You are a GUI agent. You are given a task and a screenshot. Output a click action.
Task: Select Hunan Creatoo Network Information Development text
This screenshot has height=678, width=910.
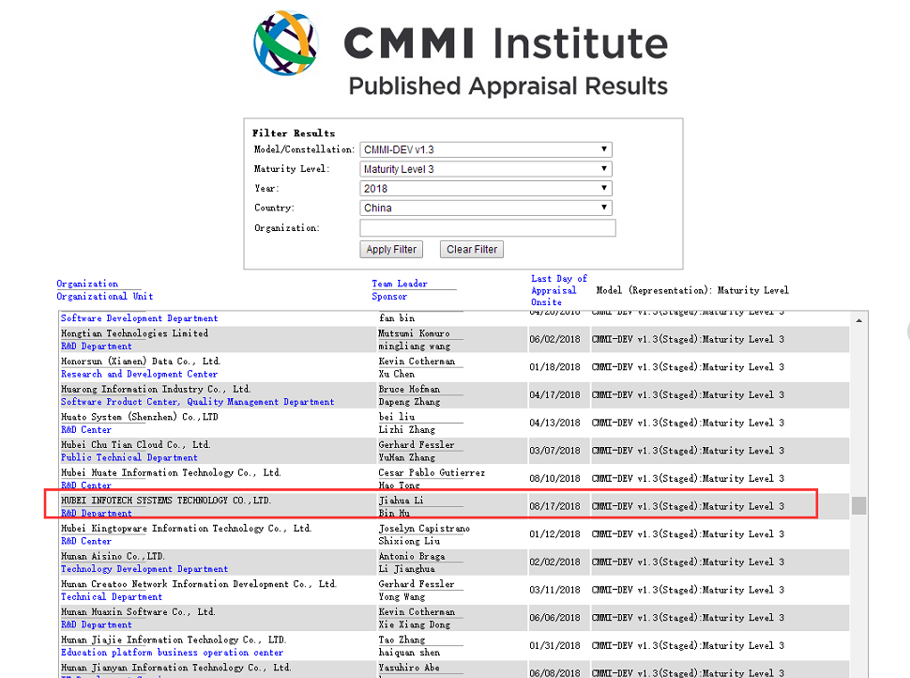[x=199, y=584]
